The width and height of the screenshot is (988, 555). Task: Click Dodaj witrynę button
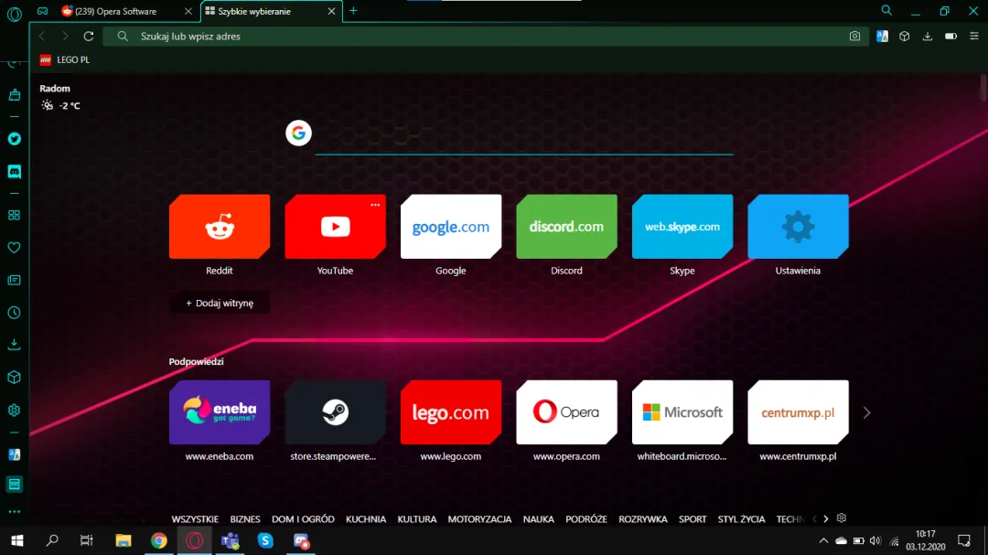click(x=220, y=303)
